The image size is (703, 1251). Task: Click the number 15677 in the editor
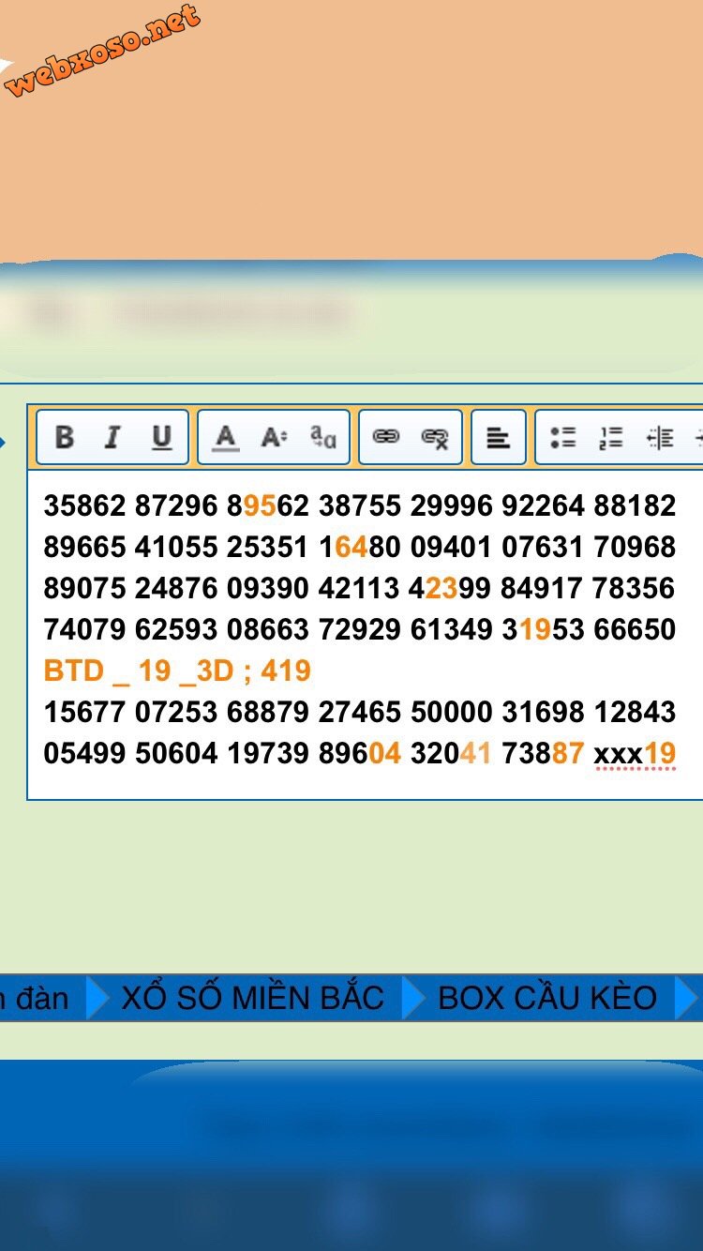pyautogui.click(x=84, y=712)
